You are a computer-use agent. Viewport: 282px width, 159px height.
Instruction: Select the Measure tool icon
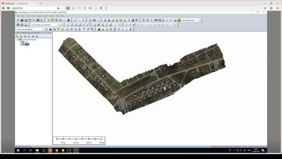click(x=90, y=20)
